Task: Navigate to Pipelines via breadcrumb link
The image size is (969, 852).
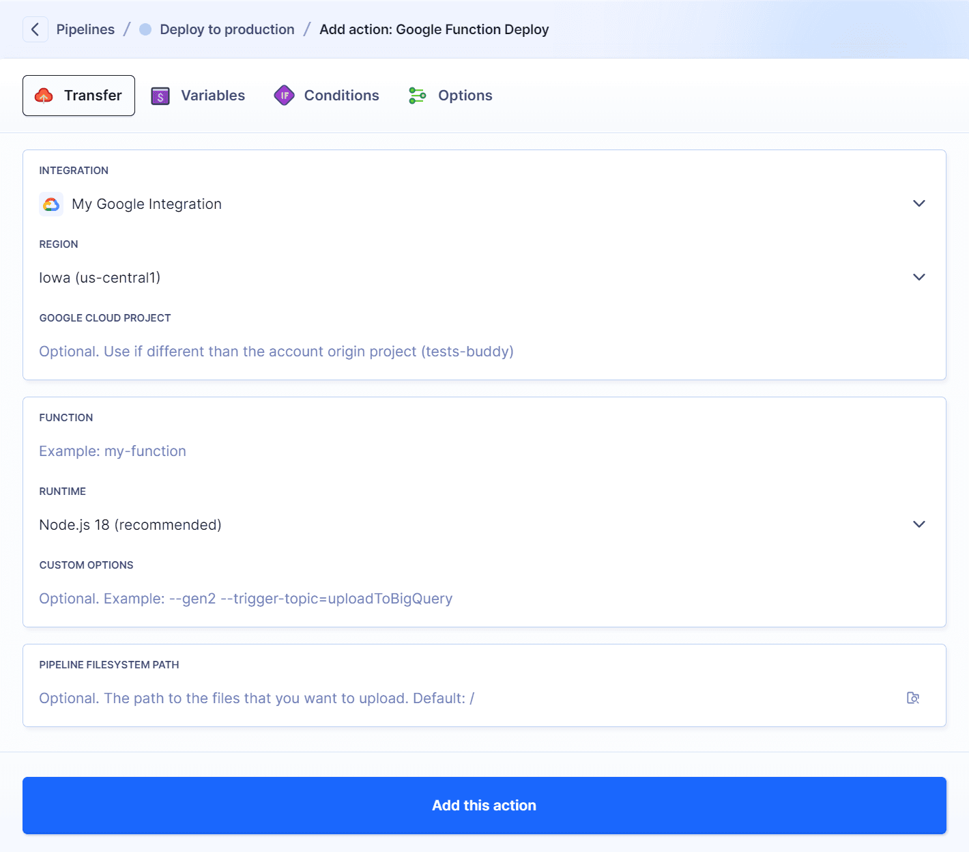Action: (x=85, y=29)
